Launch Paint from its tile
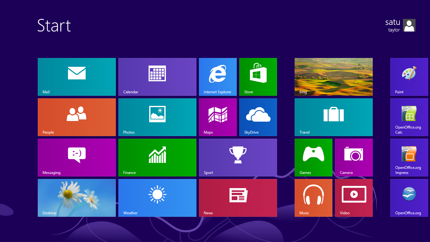This screenshot has width=430, height=242. (x=409, y=77)
